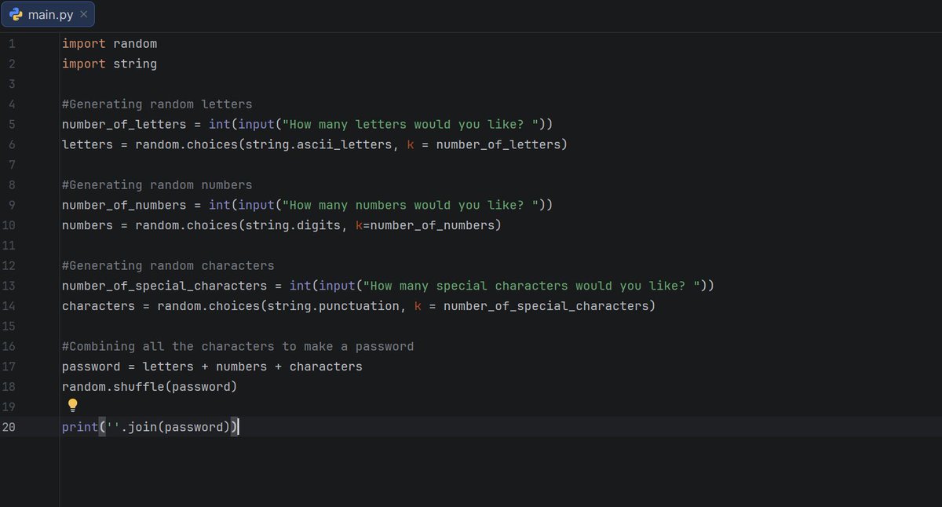Click "password = letters + numbers + characters" line

[x=212, y=367]
